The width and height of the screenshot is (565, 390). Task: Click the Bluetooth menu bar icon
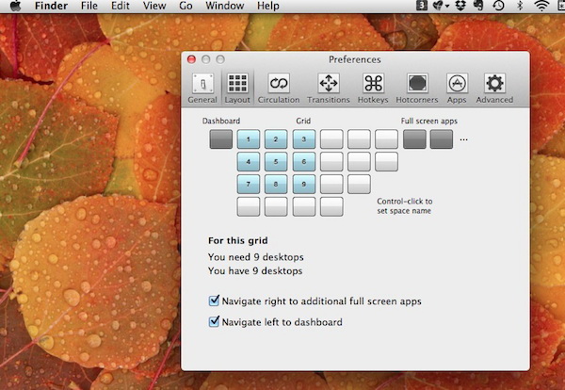pyautogui.click(x=520, y=6)
